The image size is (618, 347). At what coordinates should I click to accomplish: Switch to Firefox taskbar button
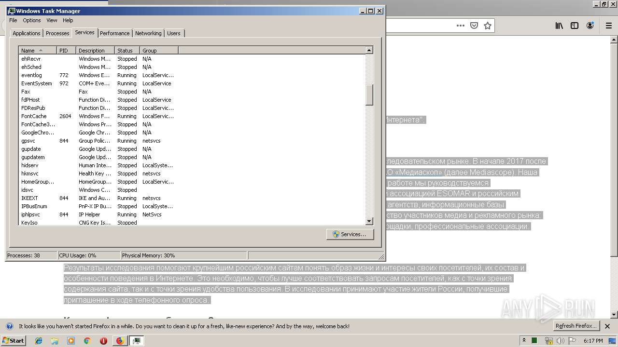click(120, 341)
